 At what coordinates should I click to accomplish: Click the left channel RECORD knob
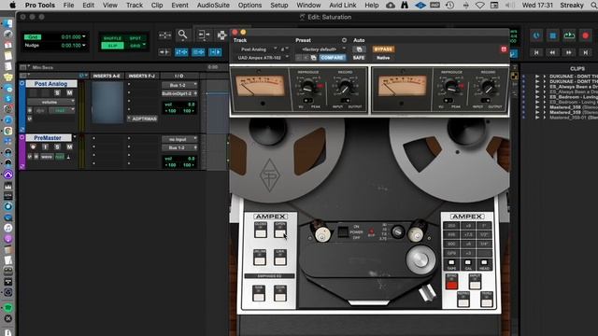pos(346,87)
